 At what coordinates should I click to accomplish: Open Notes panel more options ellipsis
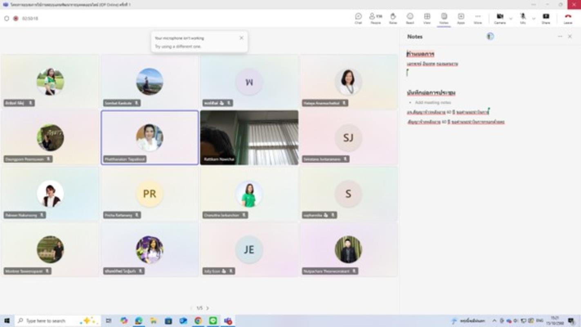coord(560,37)
